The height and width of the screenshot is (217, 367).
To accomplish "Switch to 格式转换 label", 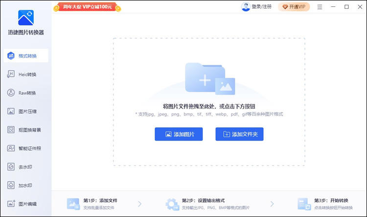I will coord(27,56).
